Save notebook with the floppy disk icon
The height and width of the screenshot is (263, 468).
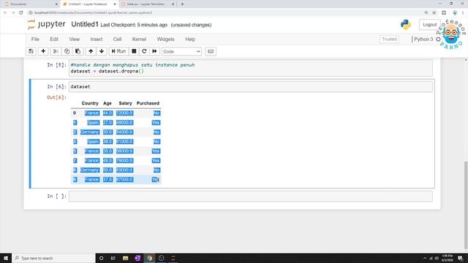pyautogui.click(x=31, y=51)
